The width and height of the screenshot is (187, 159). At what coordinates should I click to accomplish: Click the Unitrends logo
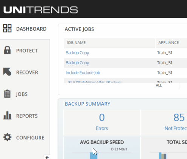tap(41, 10)
